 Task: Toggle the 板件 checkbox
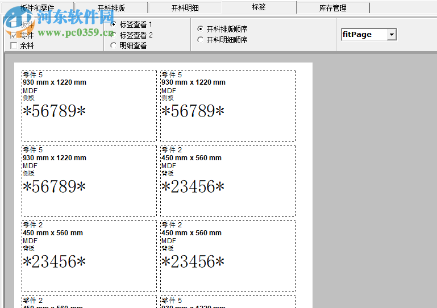coord(13,24)
